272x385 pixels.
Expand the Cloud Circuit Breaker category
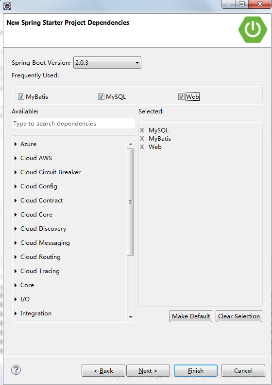(16, 172)
